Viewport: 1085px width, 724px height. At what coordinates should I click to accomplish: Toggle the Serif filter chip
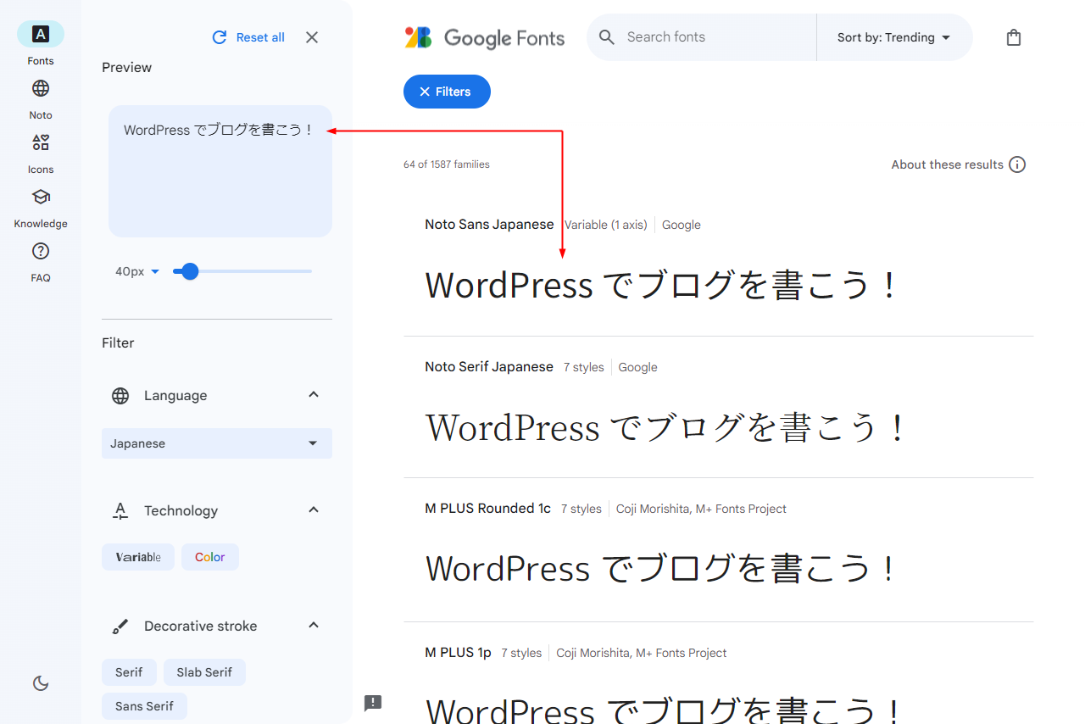129,672
